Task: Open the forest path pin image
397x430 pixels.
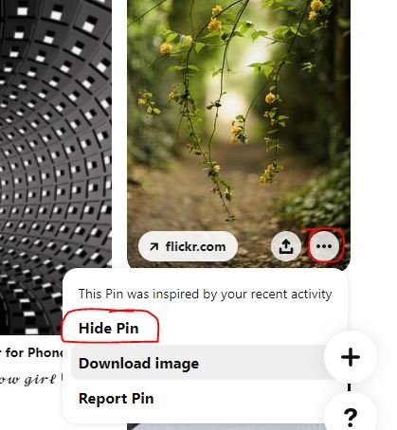Action: 239,120
